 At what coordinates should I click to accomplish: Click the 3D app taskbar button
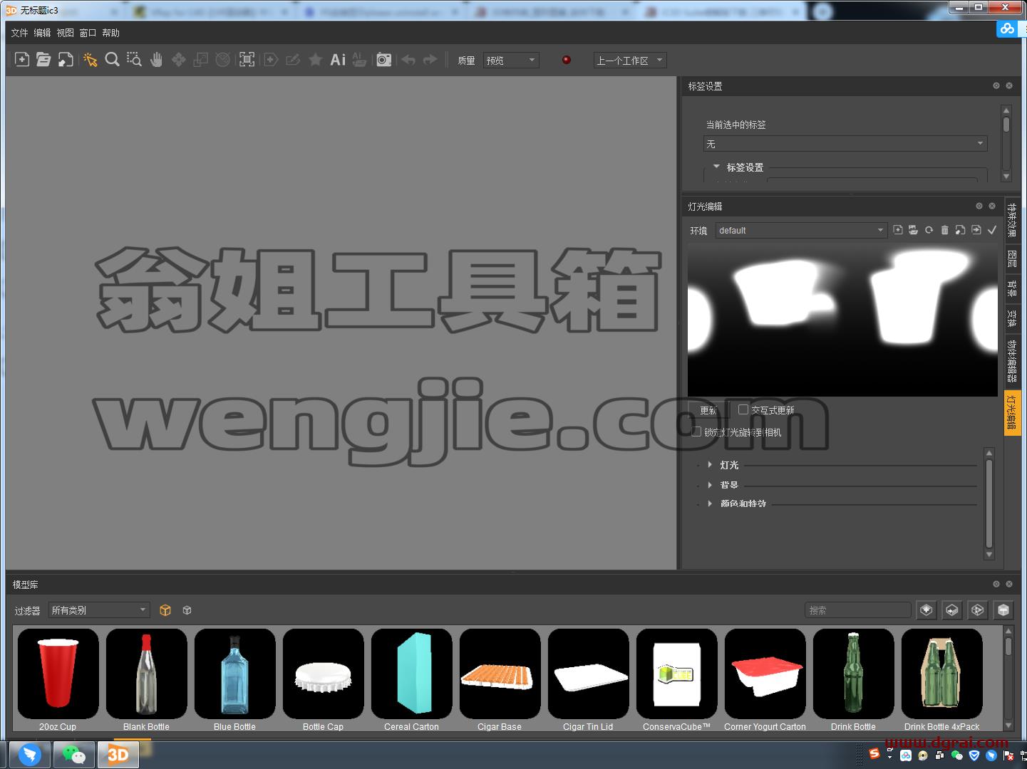[118, 755]
